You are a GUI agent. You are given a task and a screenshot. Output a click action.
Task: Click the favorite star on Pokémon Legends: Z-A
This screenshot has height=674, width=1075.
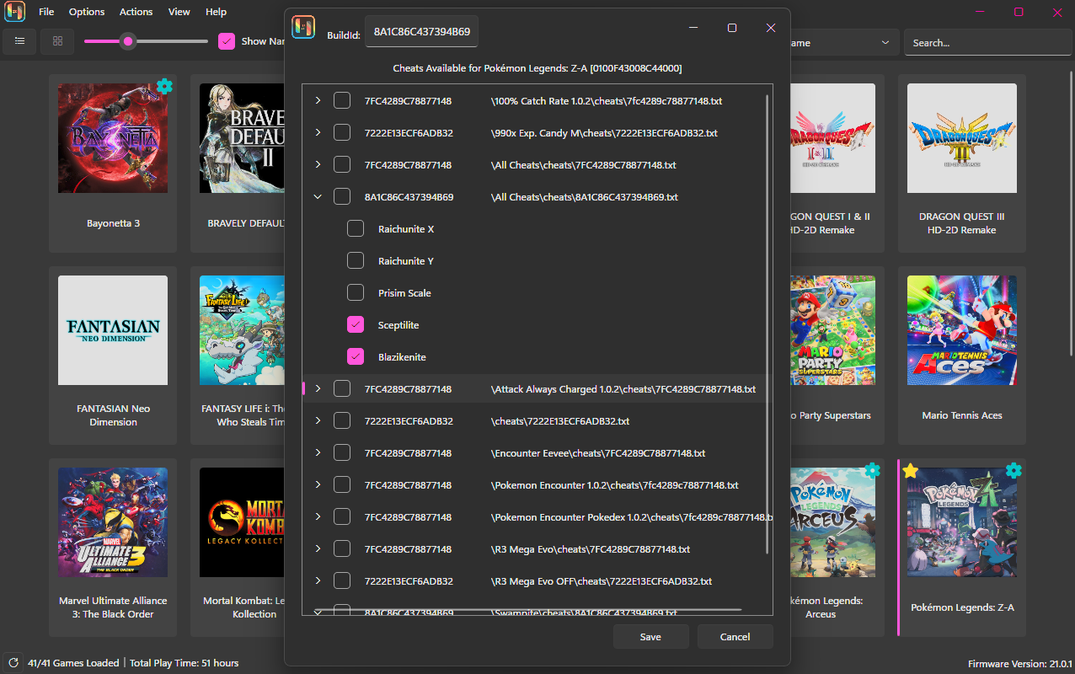[x=910, y=470]
